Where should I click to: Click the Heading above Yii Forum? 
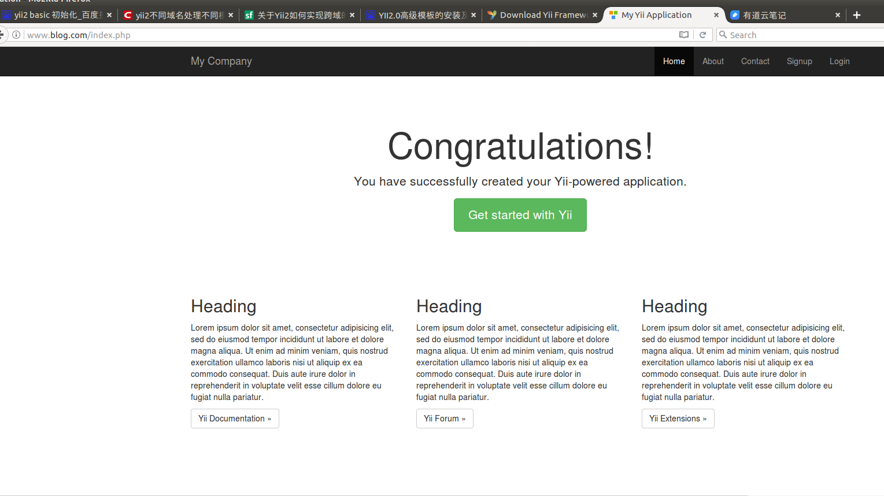(449, 306)
